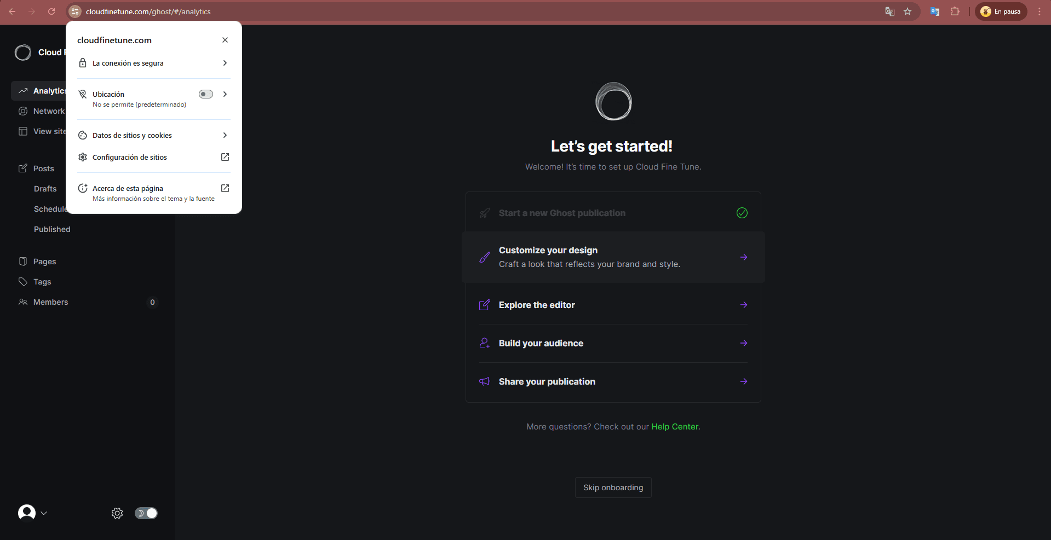Click the Members count badge showing 0

click(x=152, y=302)
